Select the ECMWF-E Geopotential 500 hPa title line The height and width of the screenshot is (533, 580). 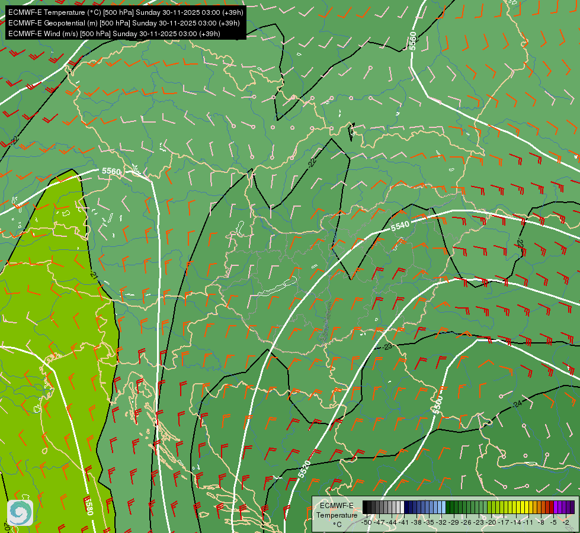pos(124,23)
